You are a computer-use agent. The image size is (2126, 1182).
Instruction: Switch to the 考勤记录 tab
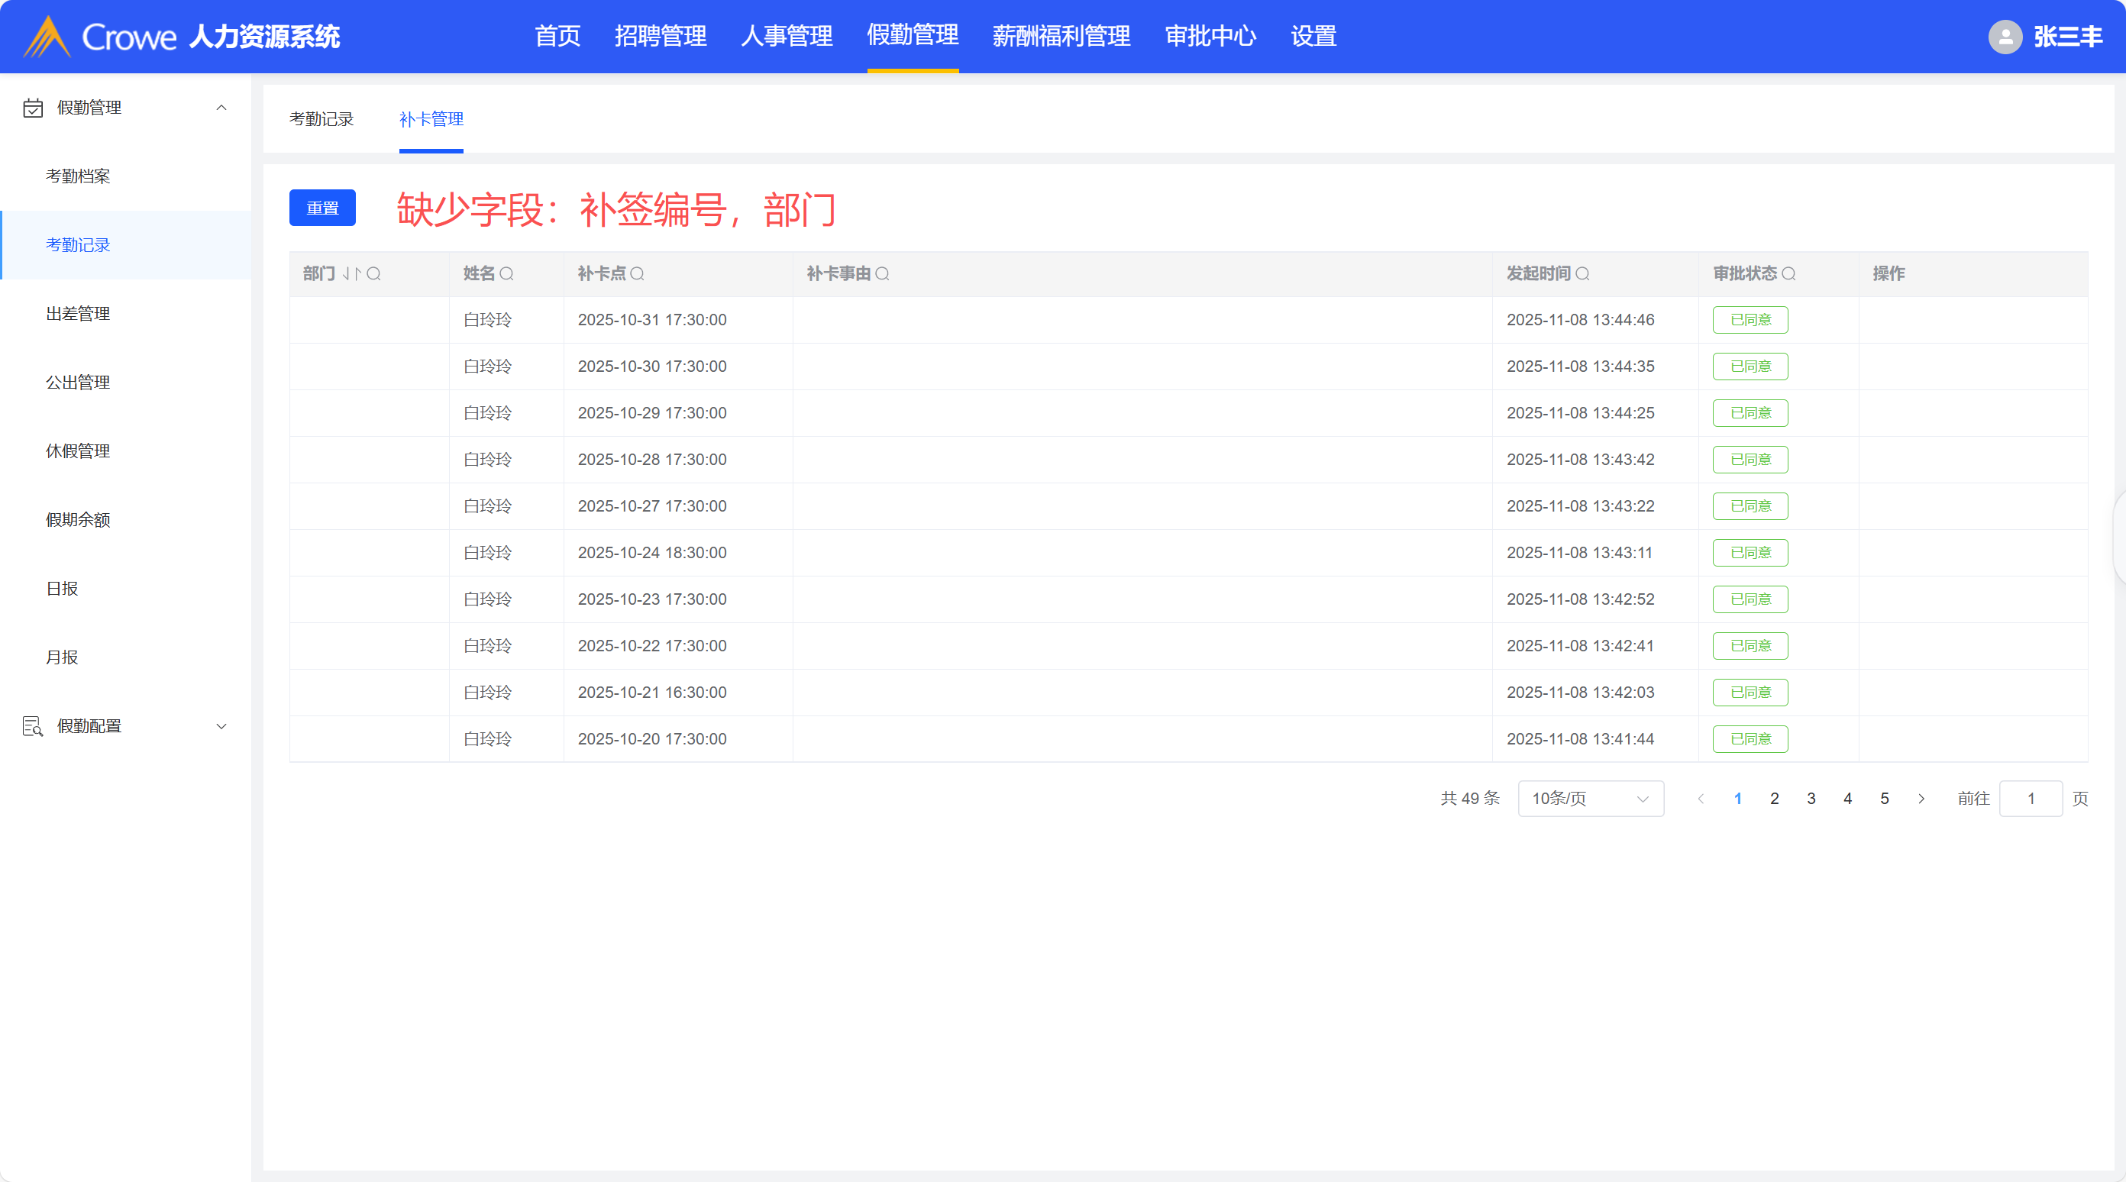tap(321, 119)
